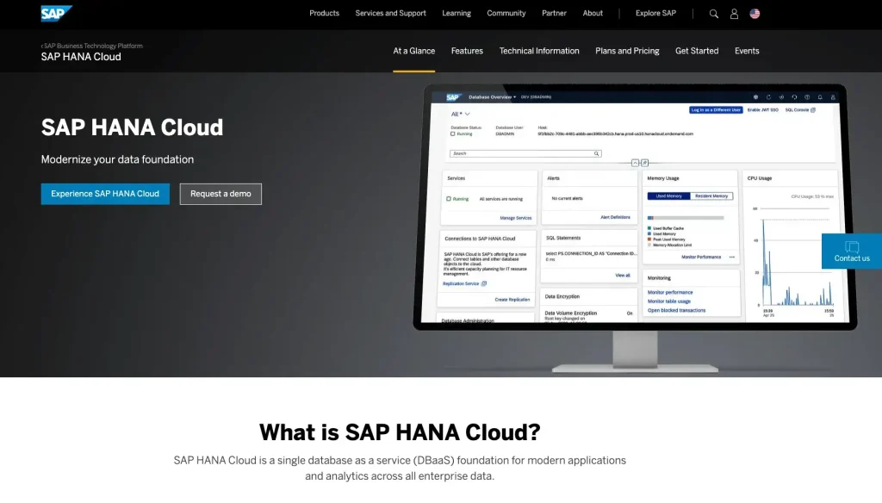The height and width of the screenshot is (503, 882).
Task: Switch to the Events tab
Action: pos(747,51)
